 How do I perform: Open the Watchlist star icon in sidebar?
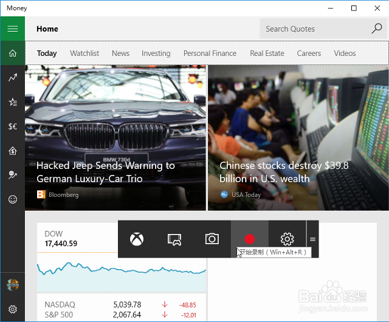click(x=13, y=101)
